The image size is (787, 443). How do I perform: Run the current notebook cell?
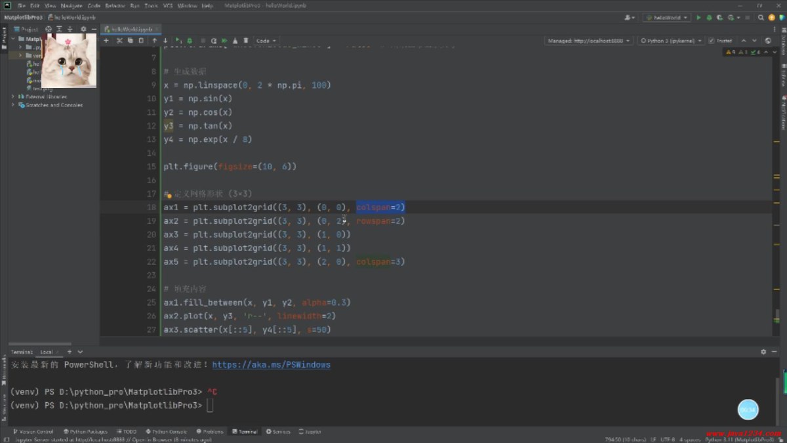click(x=178, y=40)
